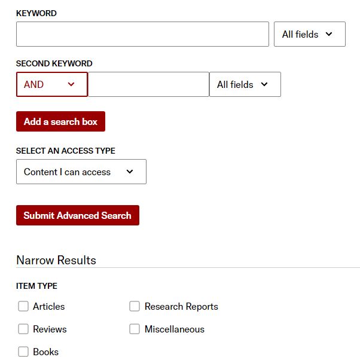This screenshot has width=360, height=357.
Task: Open the AND boolean operator dropdown
Action: point(51,84)
